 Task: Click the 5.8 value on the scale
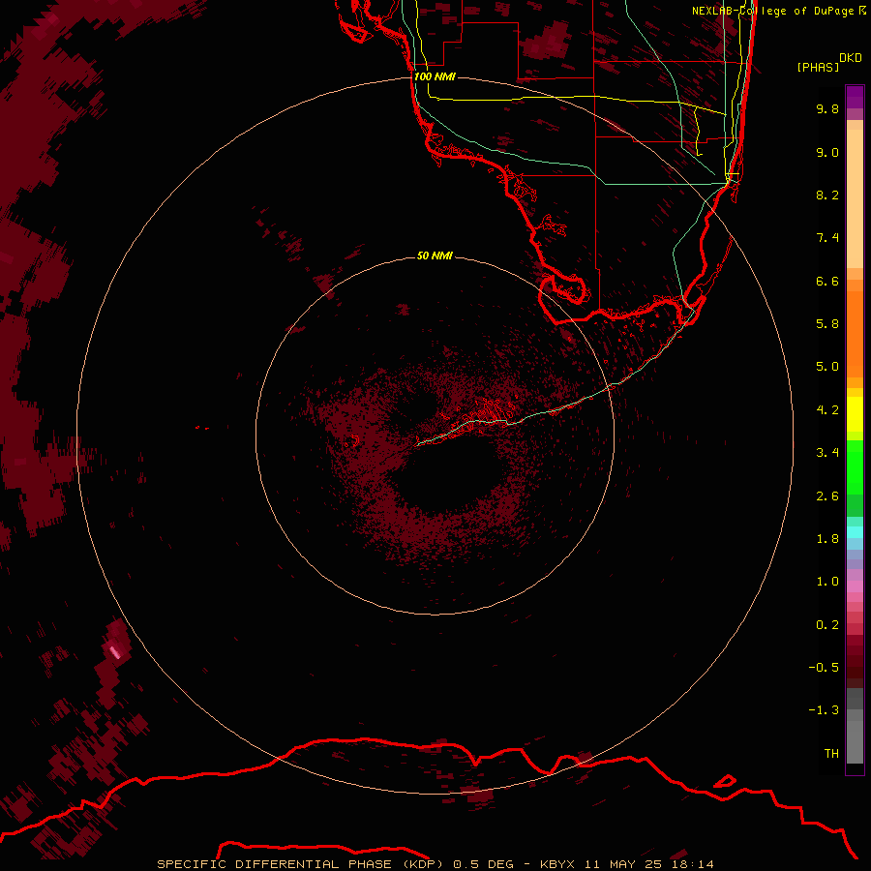[x=827, y=324]
